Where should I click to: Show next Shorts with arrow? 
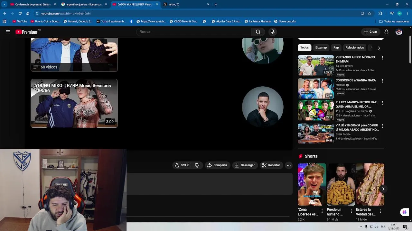point(383,189)
